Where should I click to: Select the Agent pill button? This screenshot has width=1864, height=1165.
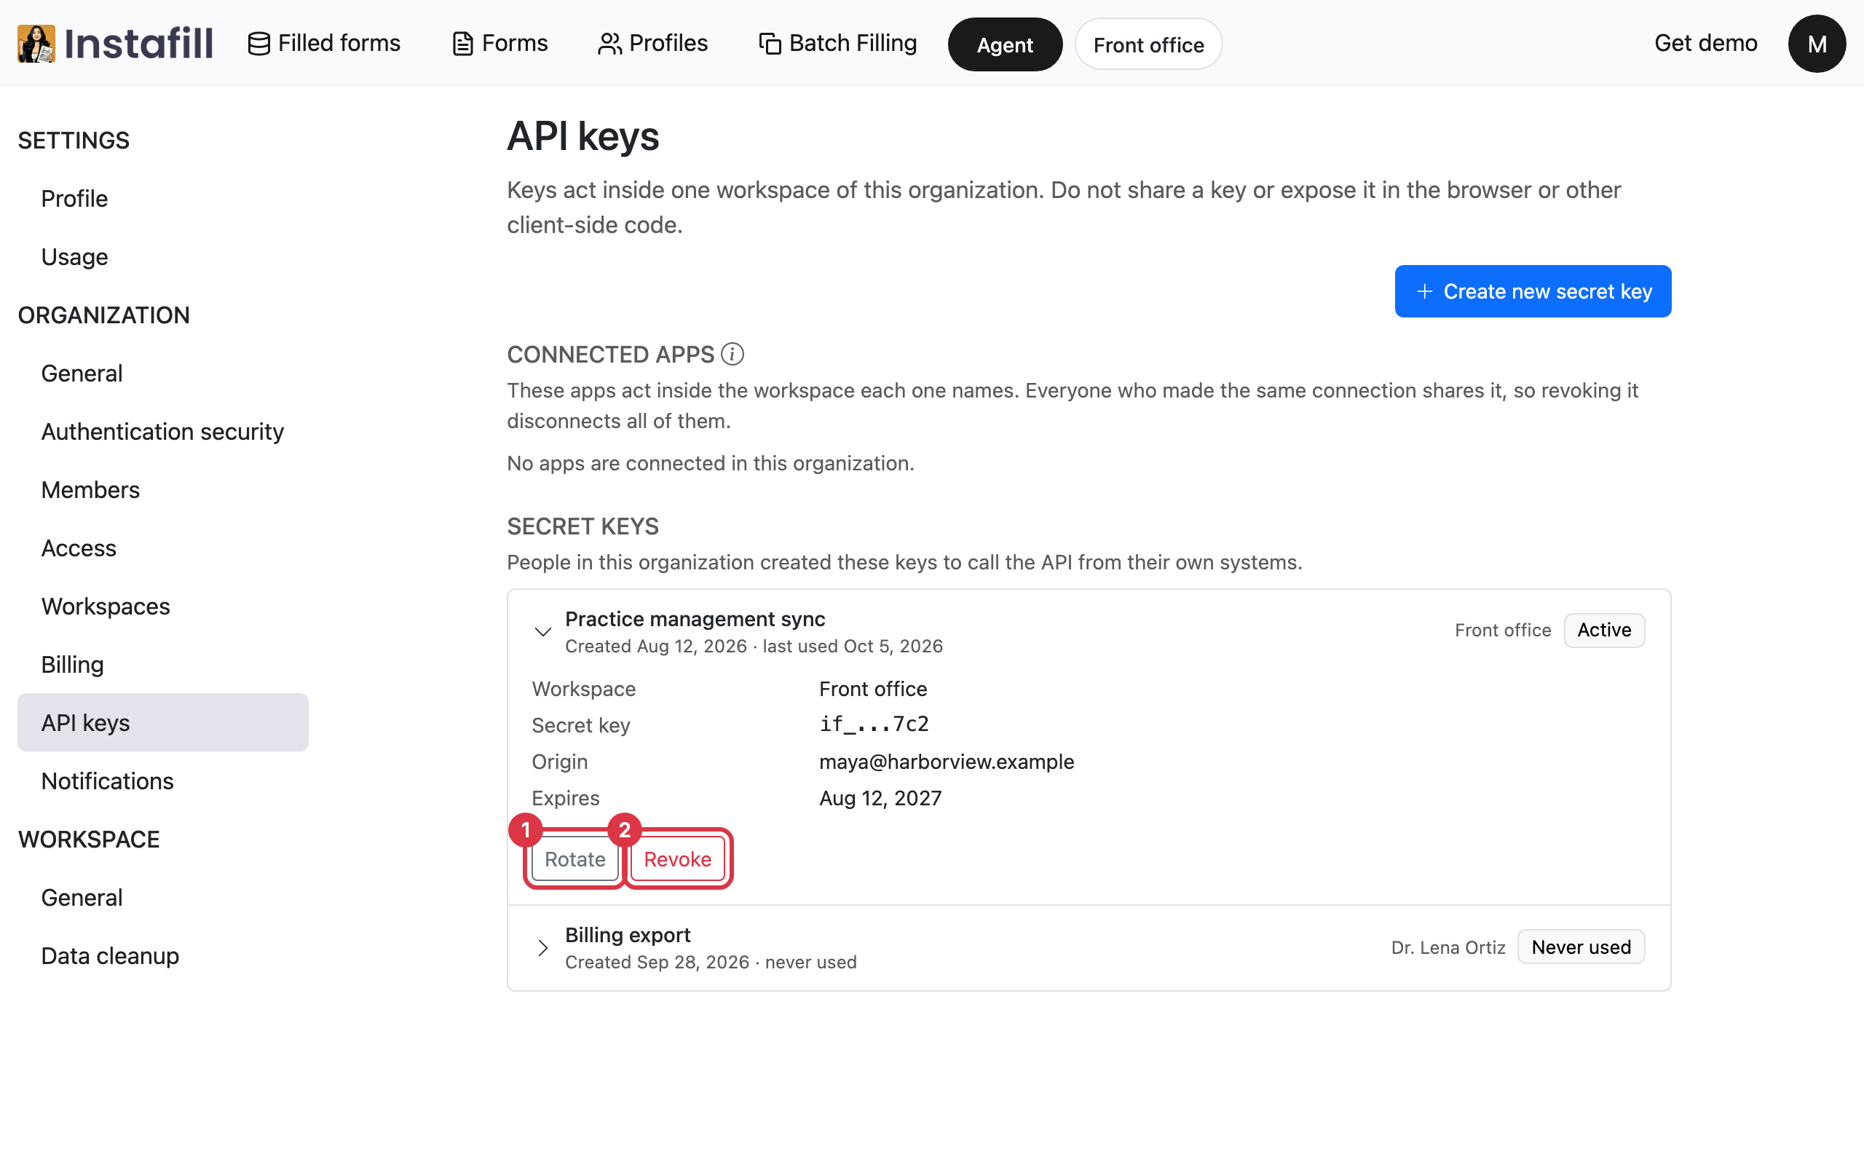(x=1004, y=44)
